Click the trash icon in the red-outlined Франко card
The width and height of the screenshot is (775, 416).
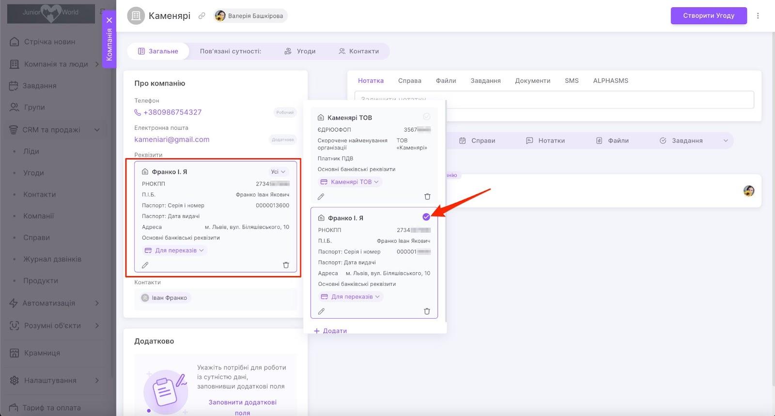(x=286, y=265)
